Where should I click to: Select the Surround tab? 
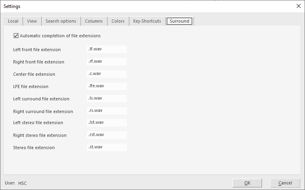click(x=179, y=21)
